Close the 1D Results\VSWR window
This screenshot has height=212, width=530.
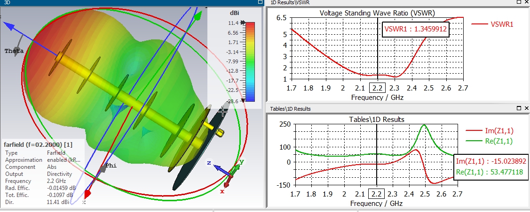coord(526,2)
